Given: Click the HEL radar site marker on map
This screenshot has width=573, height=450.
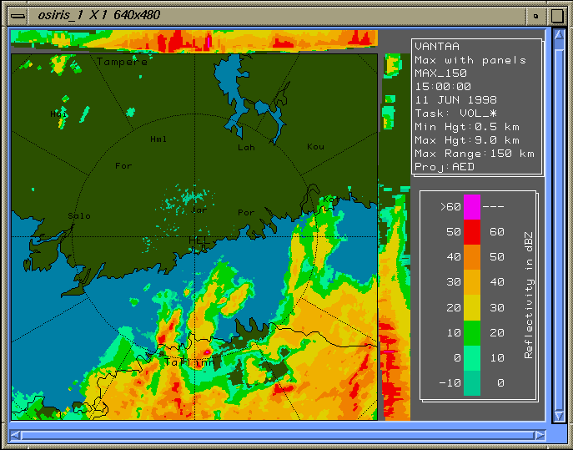Looking at the screenshot, I should pyautogui.click(x=198, y=240).
